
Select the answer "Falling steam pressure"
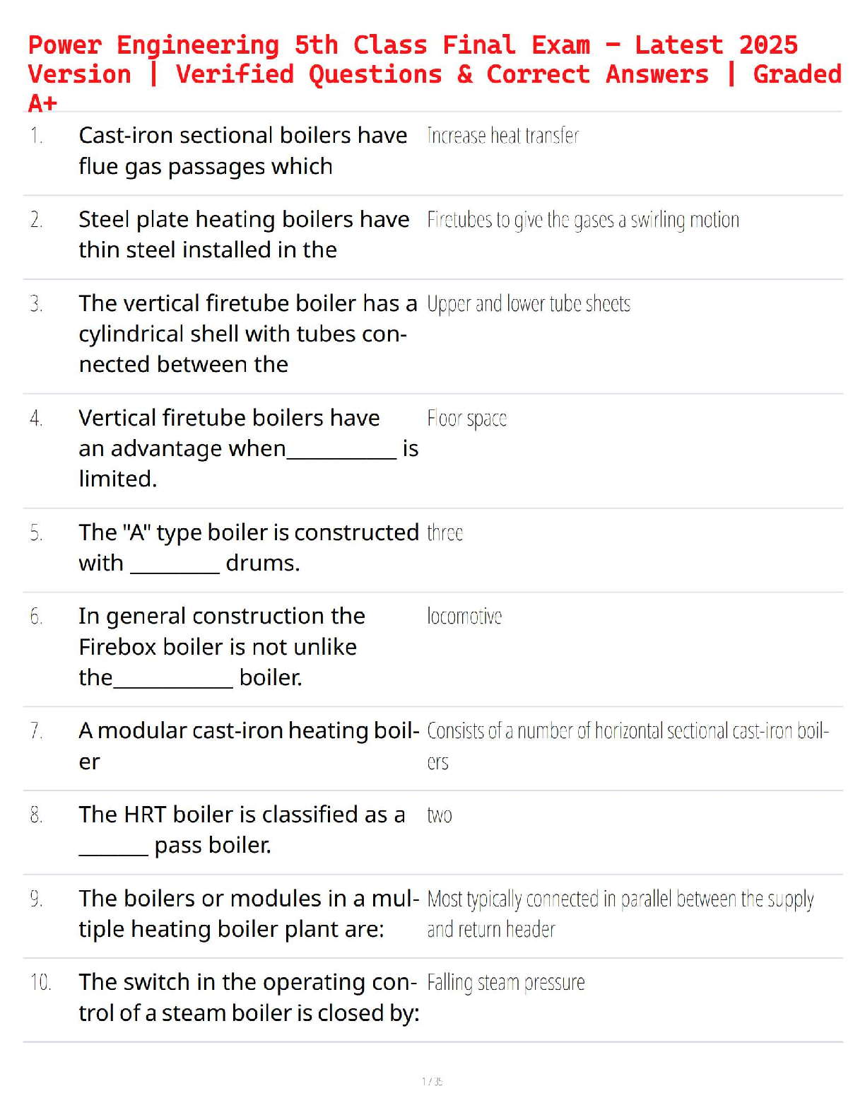(505, 983)
